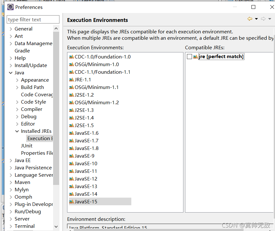Viewport: 275px width, 231px height.
Task: Click the library icon next to OSGi/Minimum-1.0
Action: pyautogui.click(x=72, y=64)
